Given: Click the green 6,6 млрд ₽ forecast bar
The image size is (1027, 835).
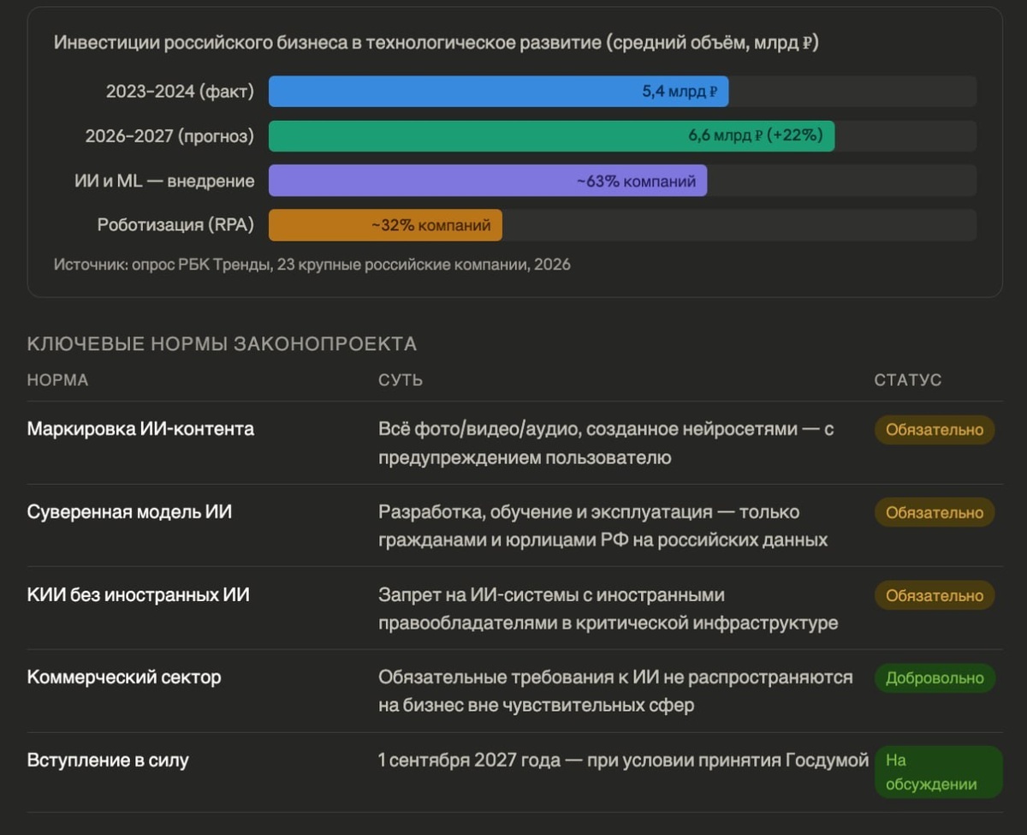Looking at the screenshot, I should point(551,136).
